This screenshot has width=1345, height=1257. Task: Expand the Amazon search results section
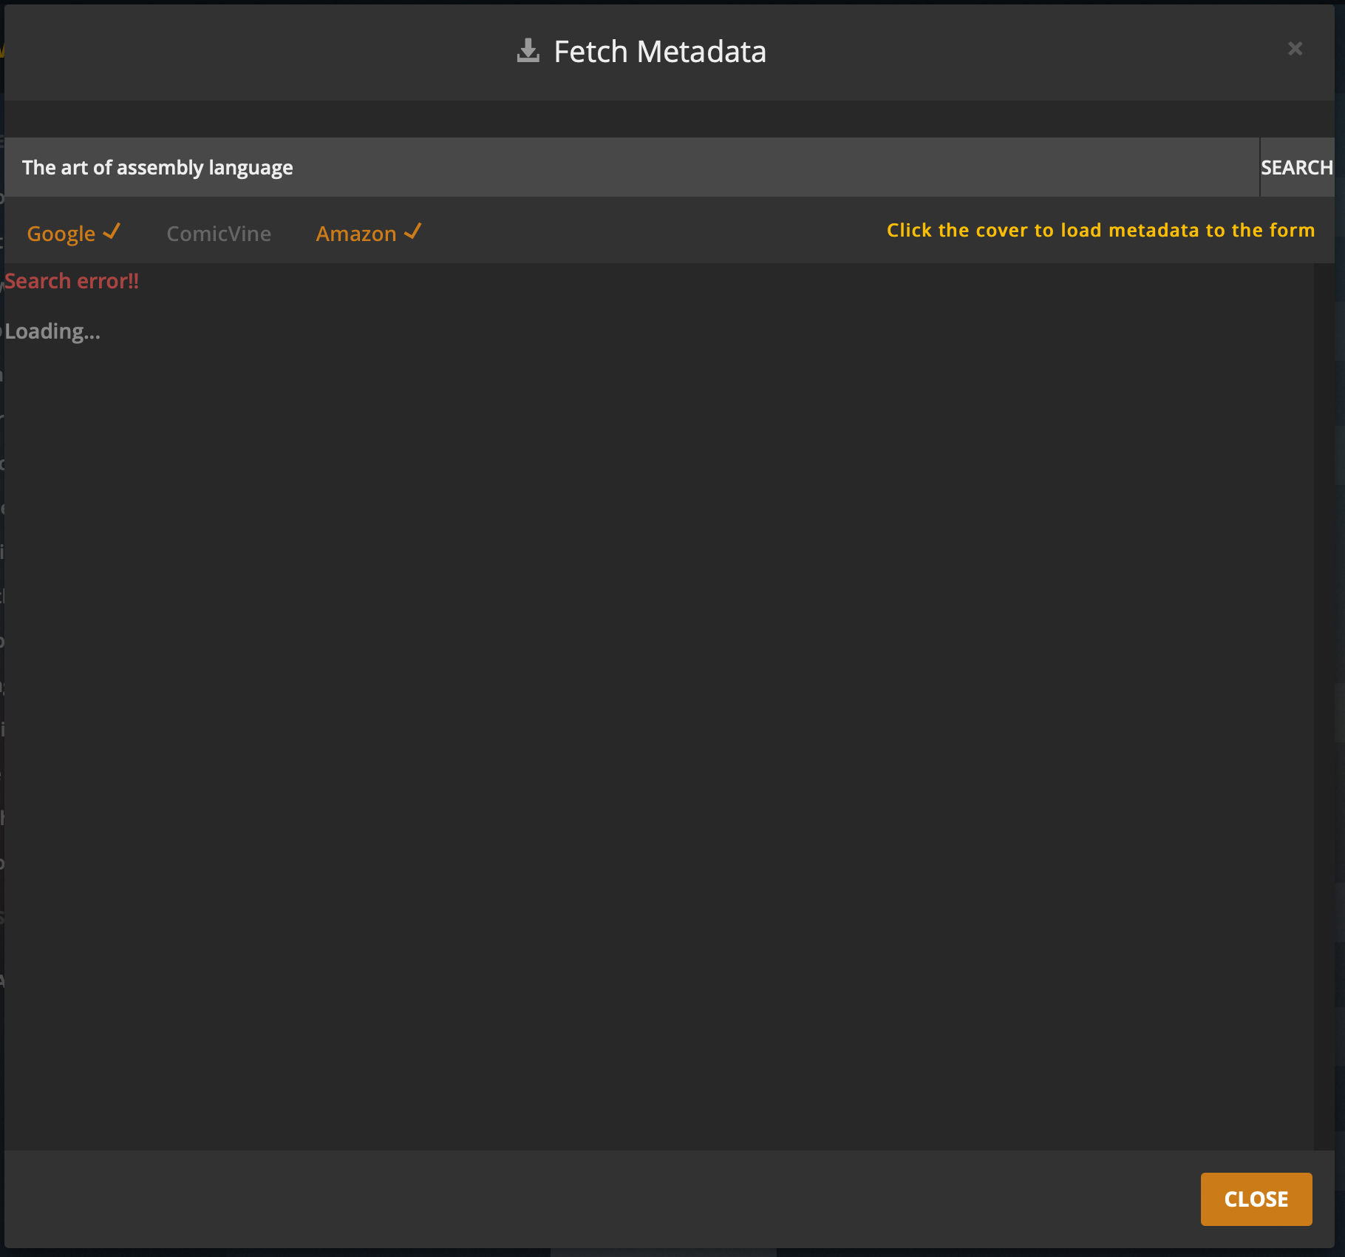[x=368, y=232]
